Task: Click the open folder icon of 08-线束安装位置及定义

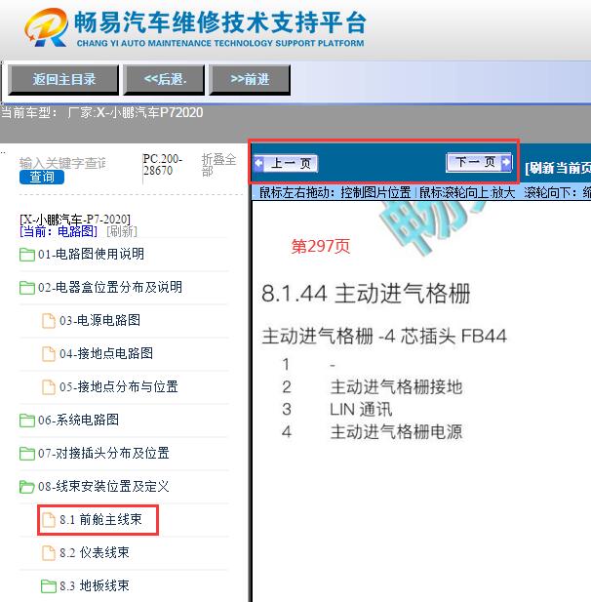Action: pyautogui.click(x=27, y=487)
